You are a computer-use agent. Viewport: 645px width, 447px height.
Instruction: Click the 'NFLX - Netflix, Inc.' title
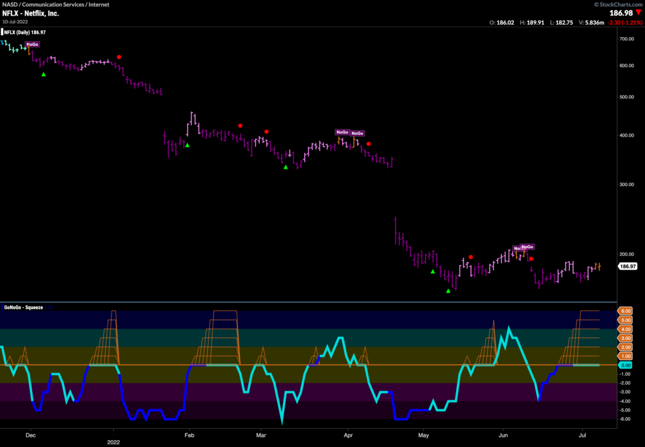pos(31,13)
